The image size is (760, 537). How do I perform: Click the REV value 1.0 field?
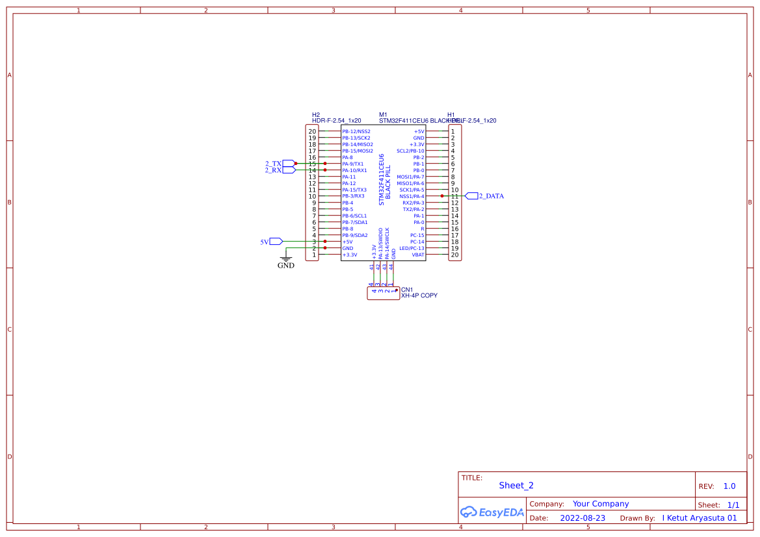click(x=729, y=485)
